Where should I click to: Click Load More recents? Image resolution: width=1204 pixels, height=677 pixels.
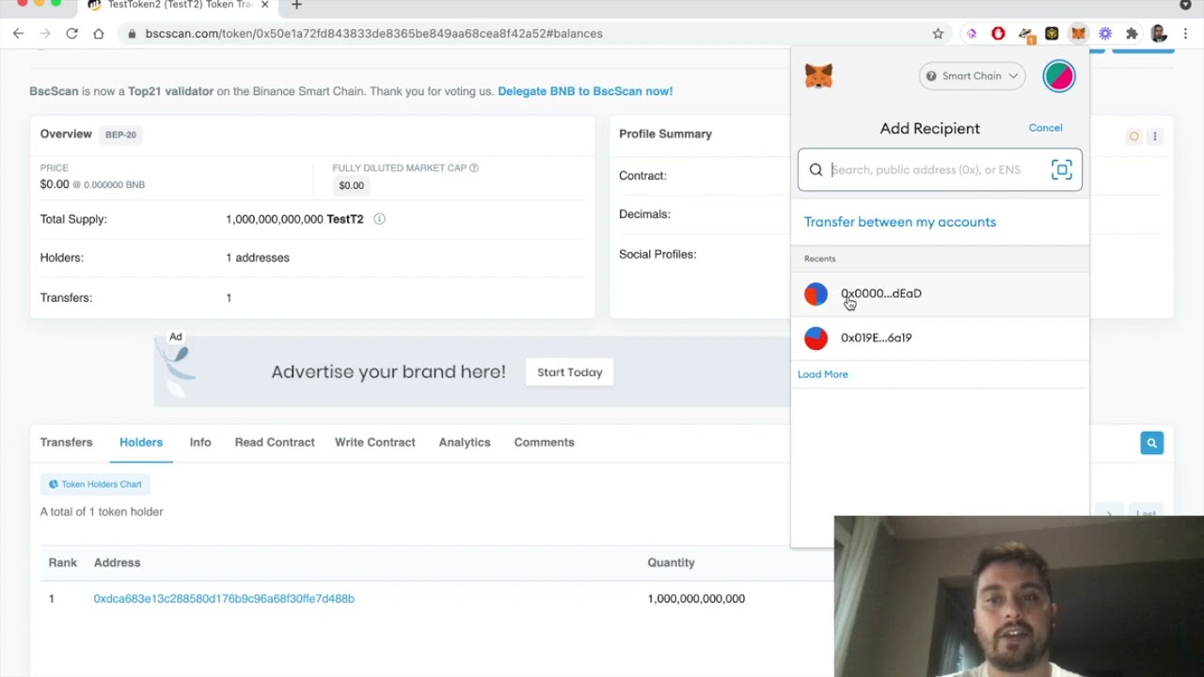click(823, 374)
